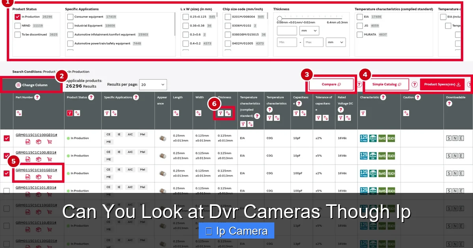473x248 pixels.
Task: Open the Simple Catalog button
Action: 387,84
